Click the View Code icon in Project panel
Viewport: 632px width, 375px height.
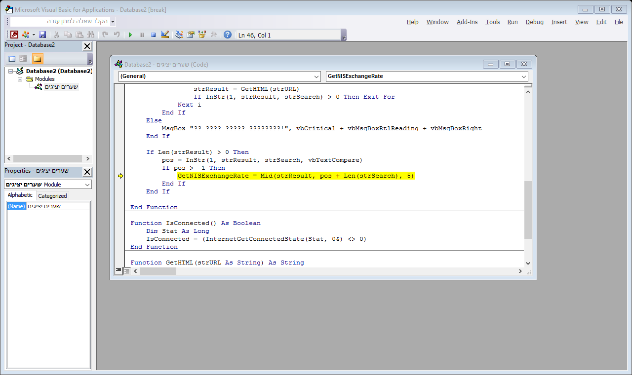(12, 59)
